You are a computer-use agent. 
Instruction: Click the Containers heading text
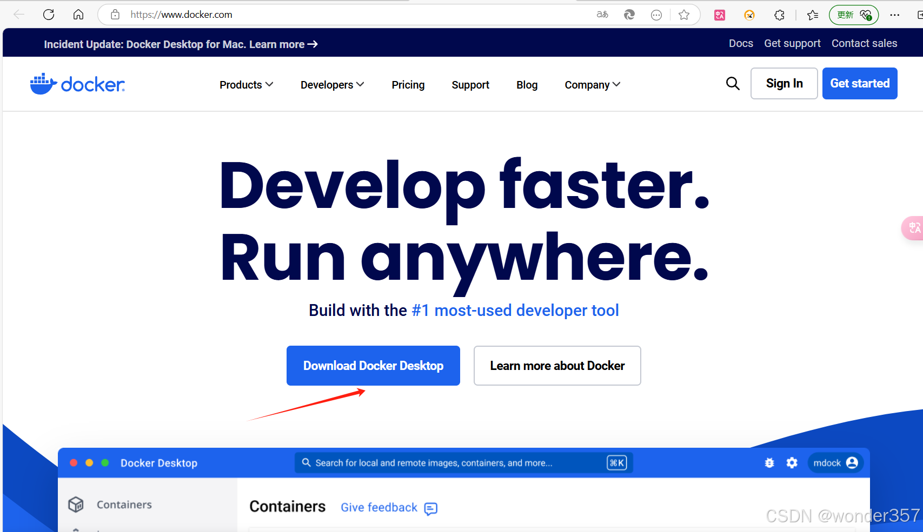tap(288, 507)
